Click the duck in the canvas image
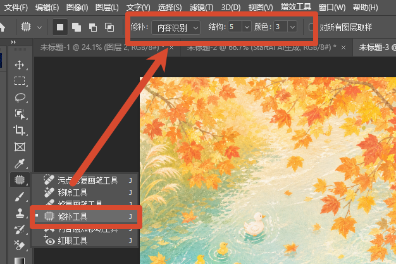Image resolution: width=396 pixels, height=264 pixels. tap(254, 224)
